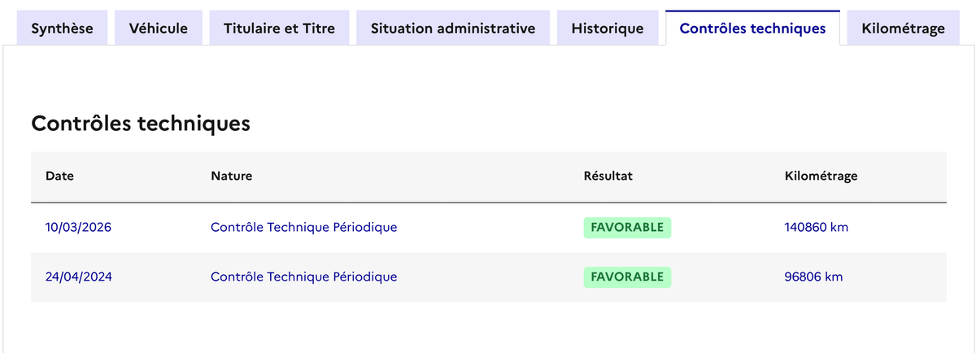The height and width of the screenshot is (353, 976).
Task: Click the Nature column header
Action: click(231, 176)
